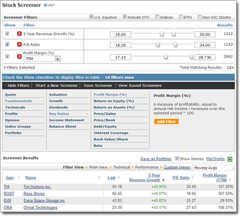Choose Debt/Equity filter
Image resolution: width=240 pixels, height=216 pixels.
click(x=105, y=126)
